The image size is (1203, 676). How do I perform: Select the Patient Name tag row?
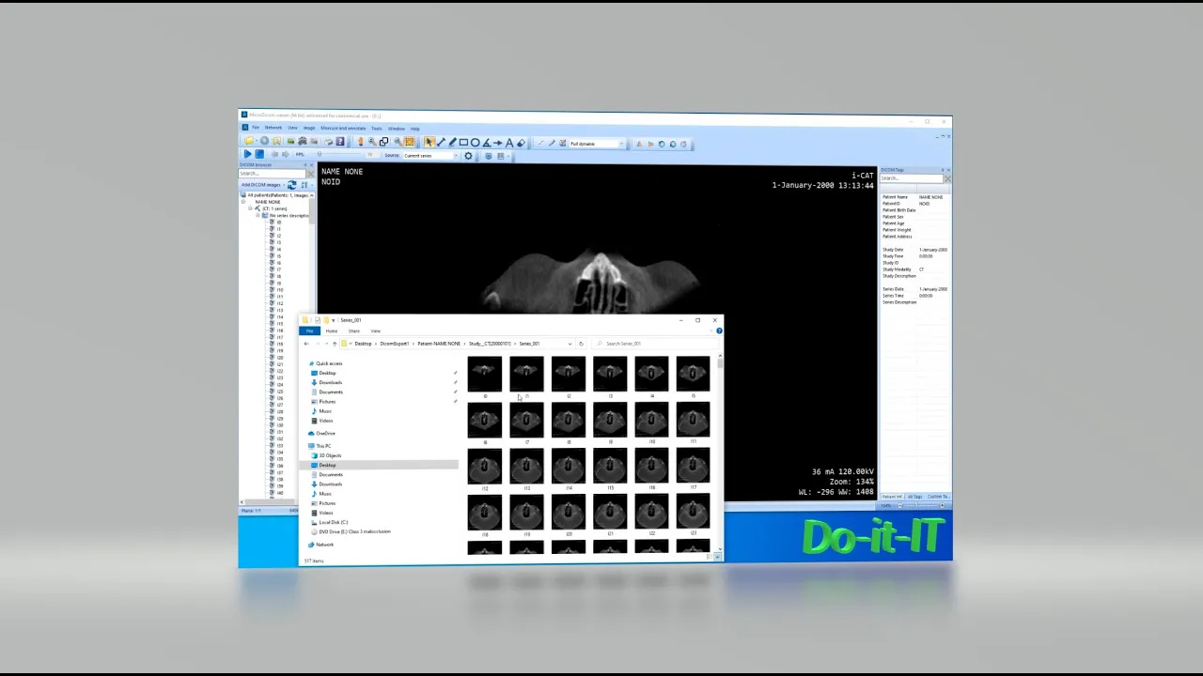coord(914,197)
